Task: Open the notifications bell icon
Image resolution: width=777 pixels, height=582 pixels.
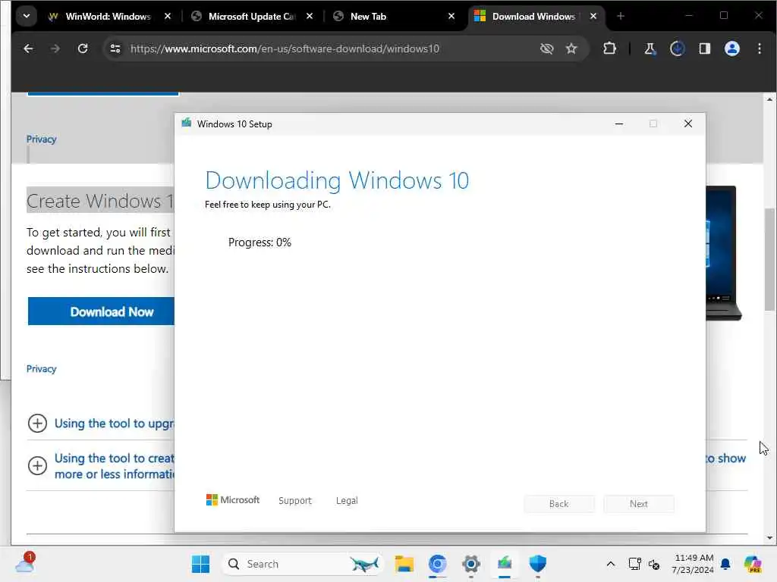Action: (x=725, y=564)
